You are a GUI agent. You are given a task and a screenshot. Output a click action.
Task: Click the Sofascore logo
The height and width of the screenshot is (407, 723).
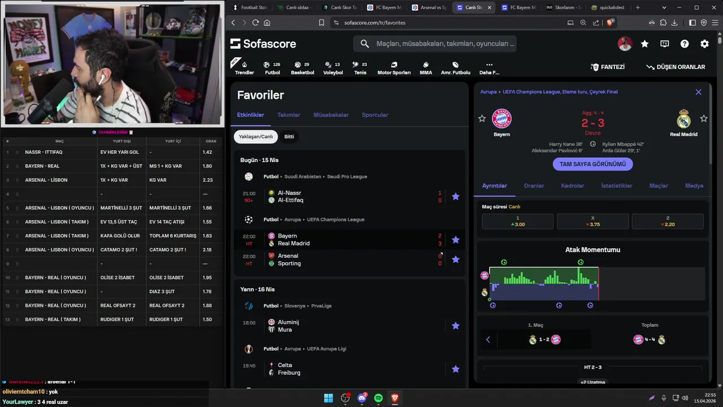pyautogui.click(x=263, y=44)
